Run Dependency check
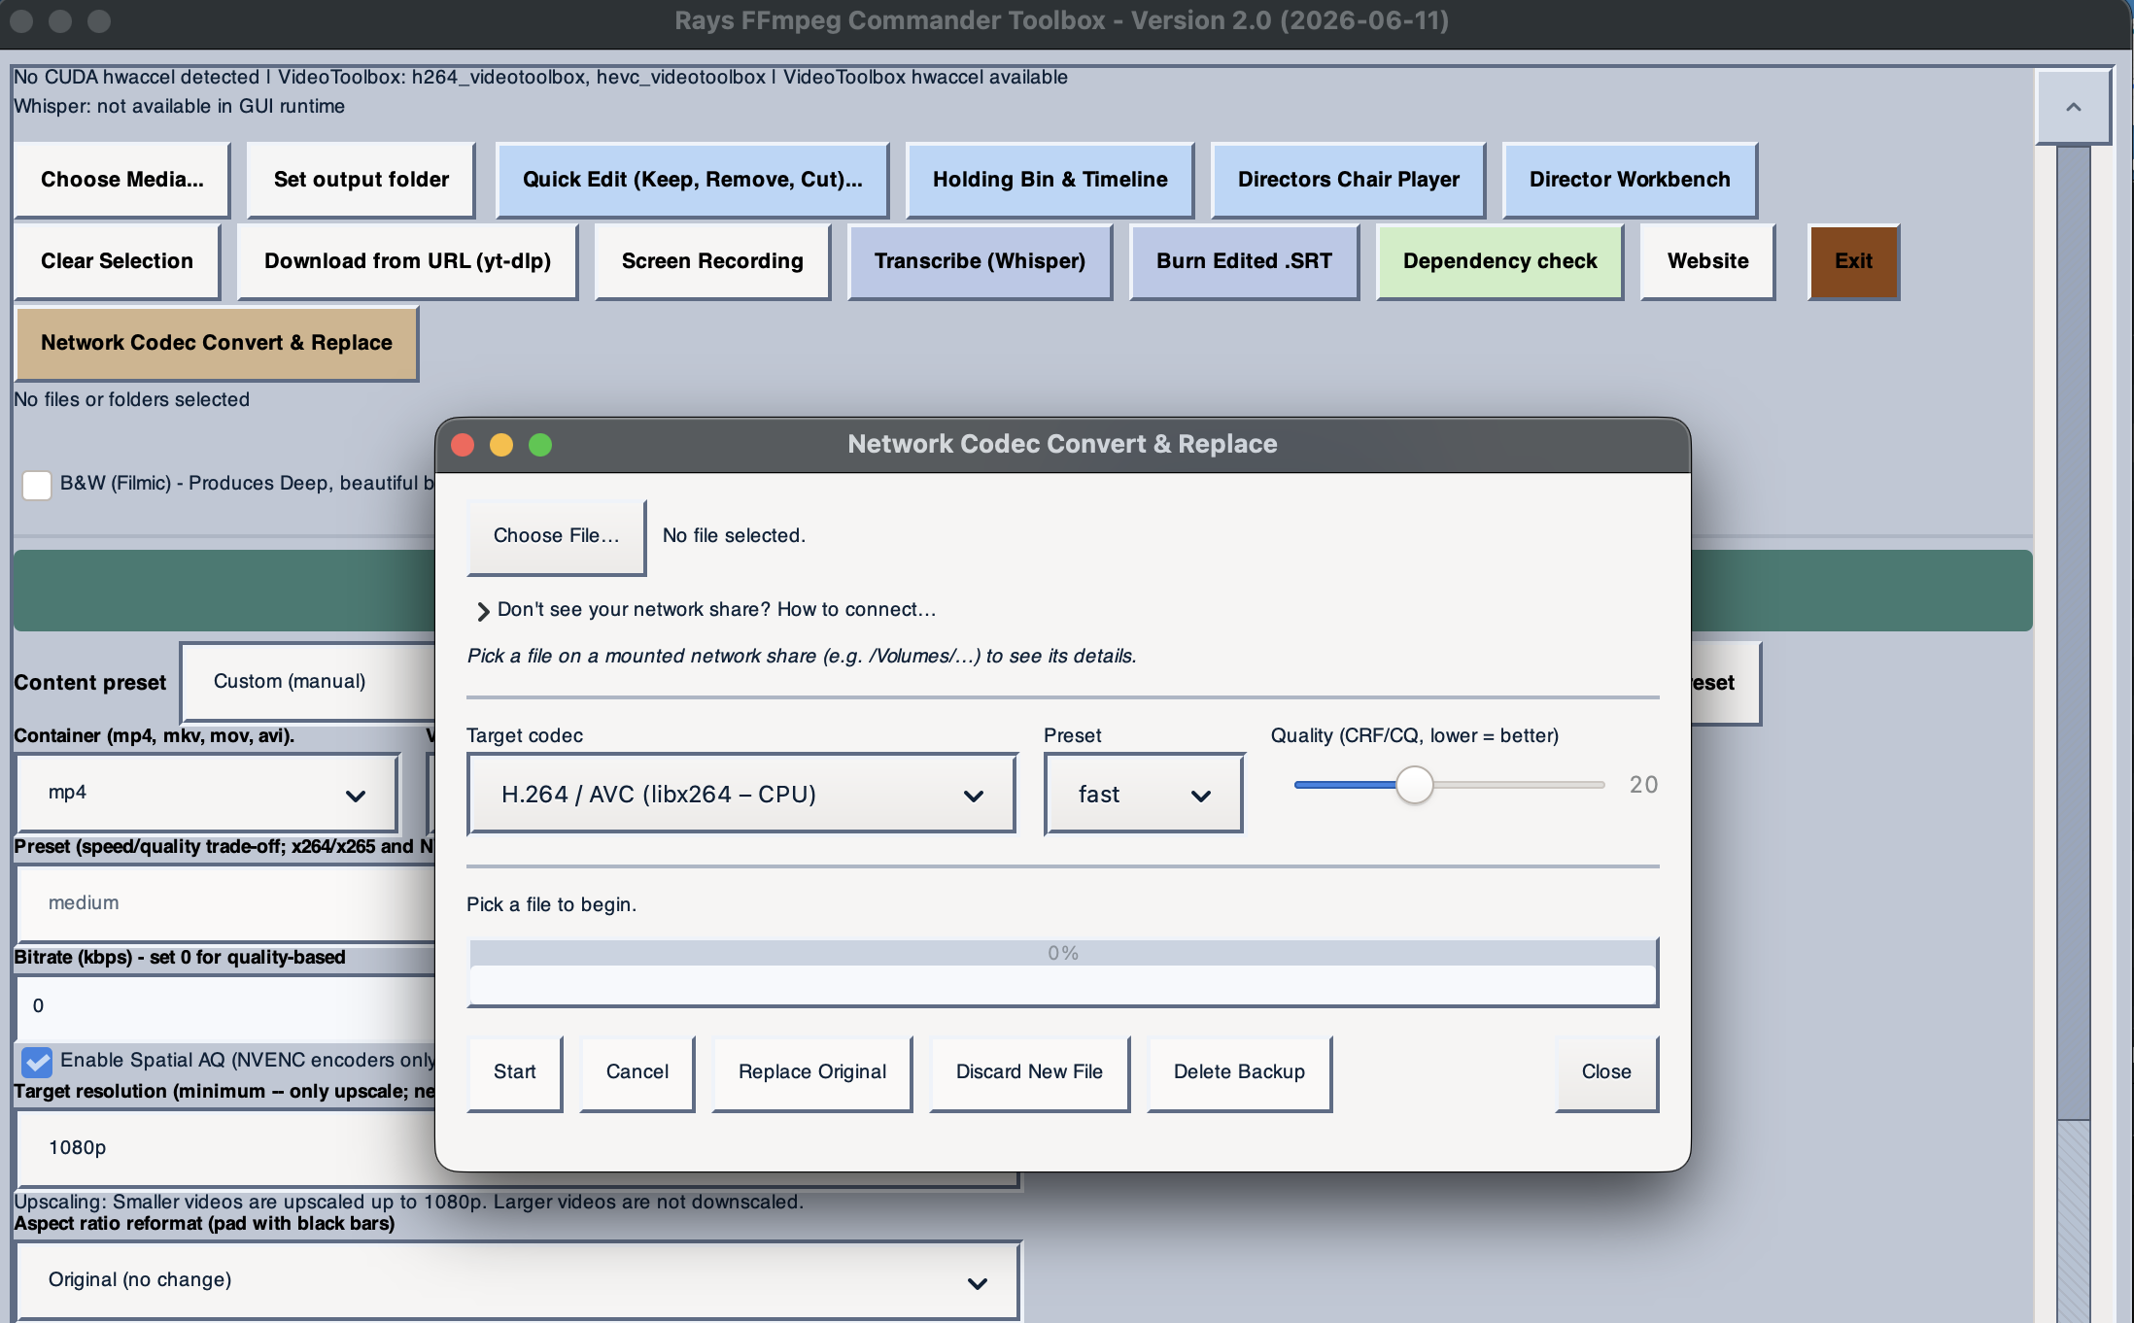The image size is (2134, 1323). click(x=1499, y=261)
